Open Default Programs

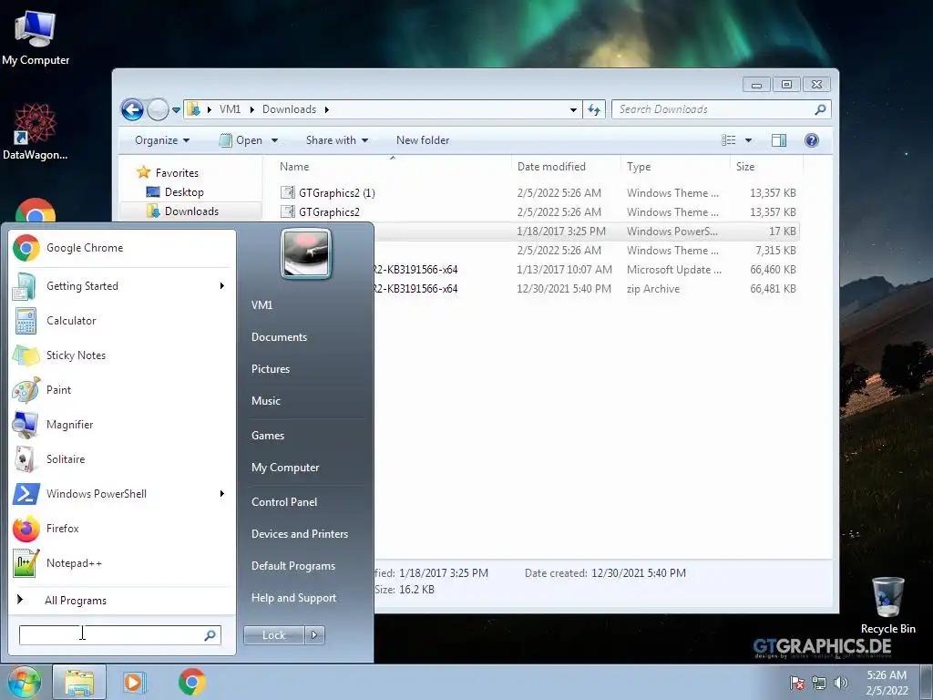click(293, 566)
